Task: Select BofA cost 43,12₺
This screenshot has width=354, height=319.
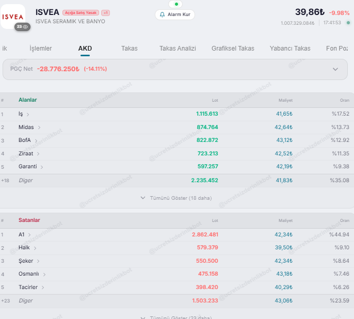Action: click(284, 140)
